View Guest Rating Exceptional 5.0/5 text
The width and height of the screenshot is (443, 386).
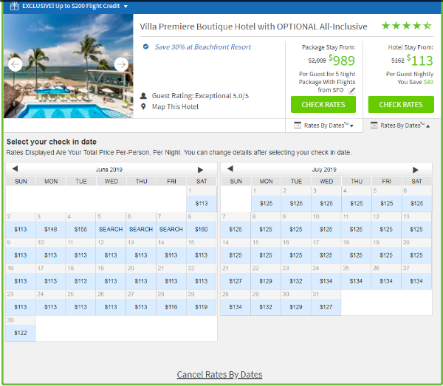[200, 96]
